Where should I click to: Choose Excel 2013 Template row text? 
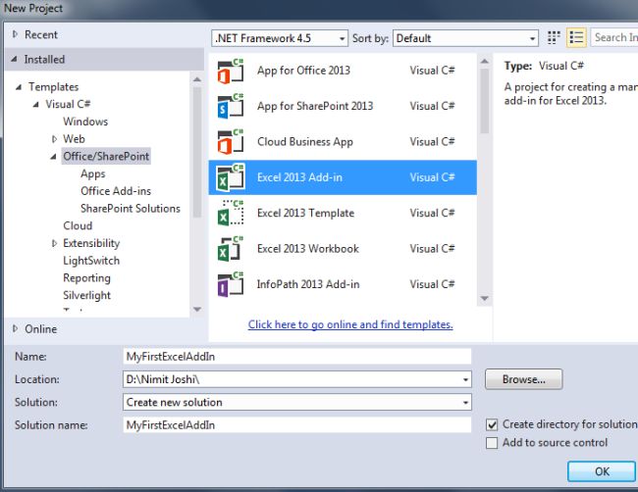pos(305,213)
